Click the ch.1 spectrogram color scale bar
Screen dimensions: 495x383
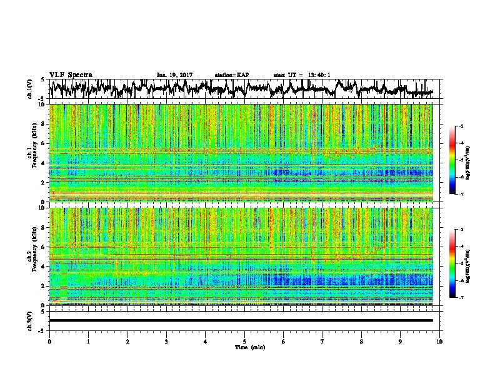(452, 160)
